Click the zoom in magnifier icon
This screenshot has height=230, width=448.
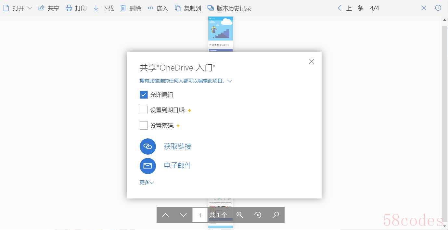[240, 215]
